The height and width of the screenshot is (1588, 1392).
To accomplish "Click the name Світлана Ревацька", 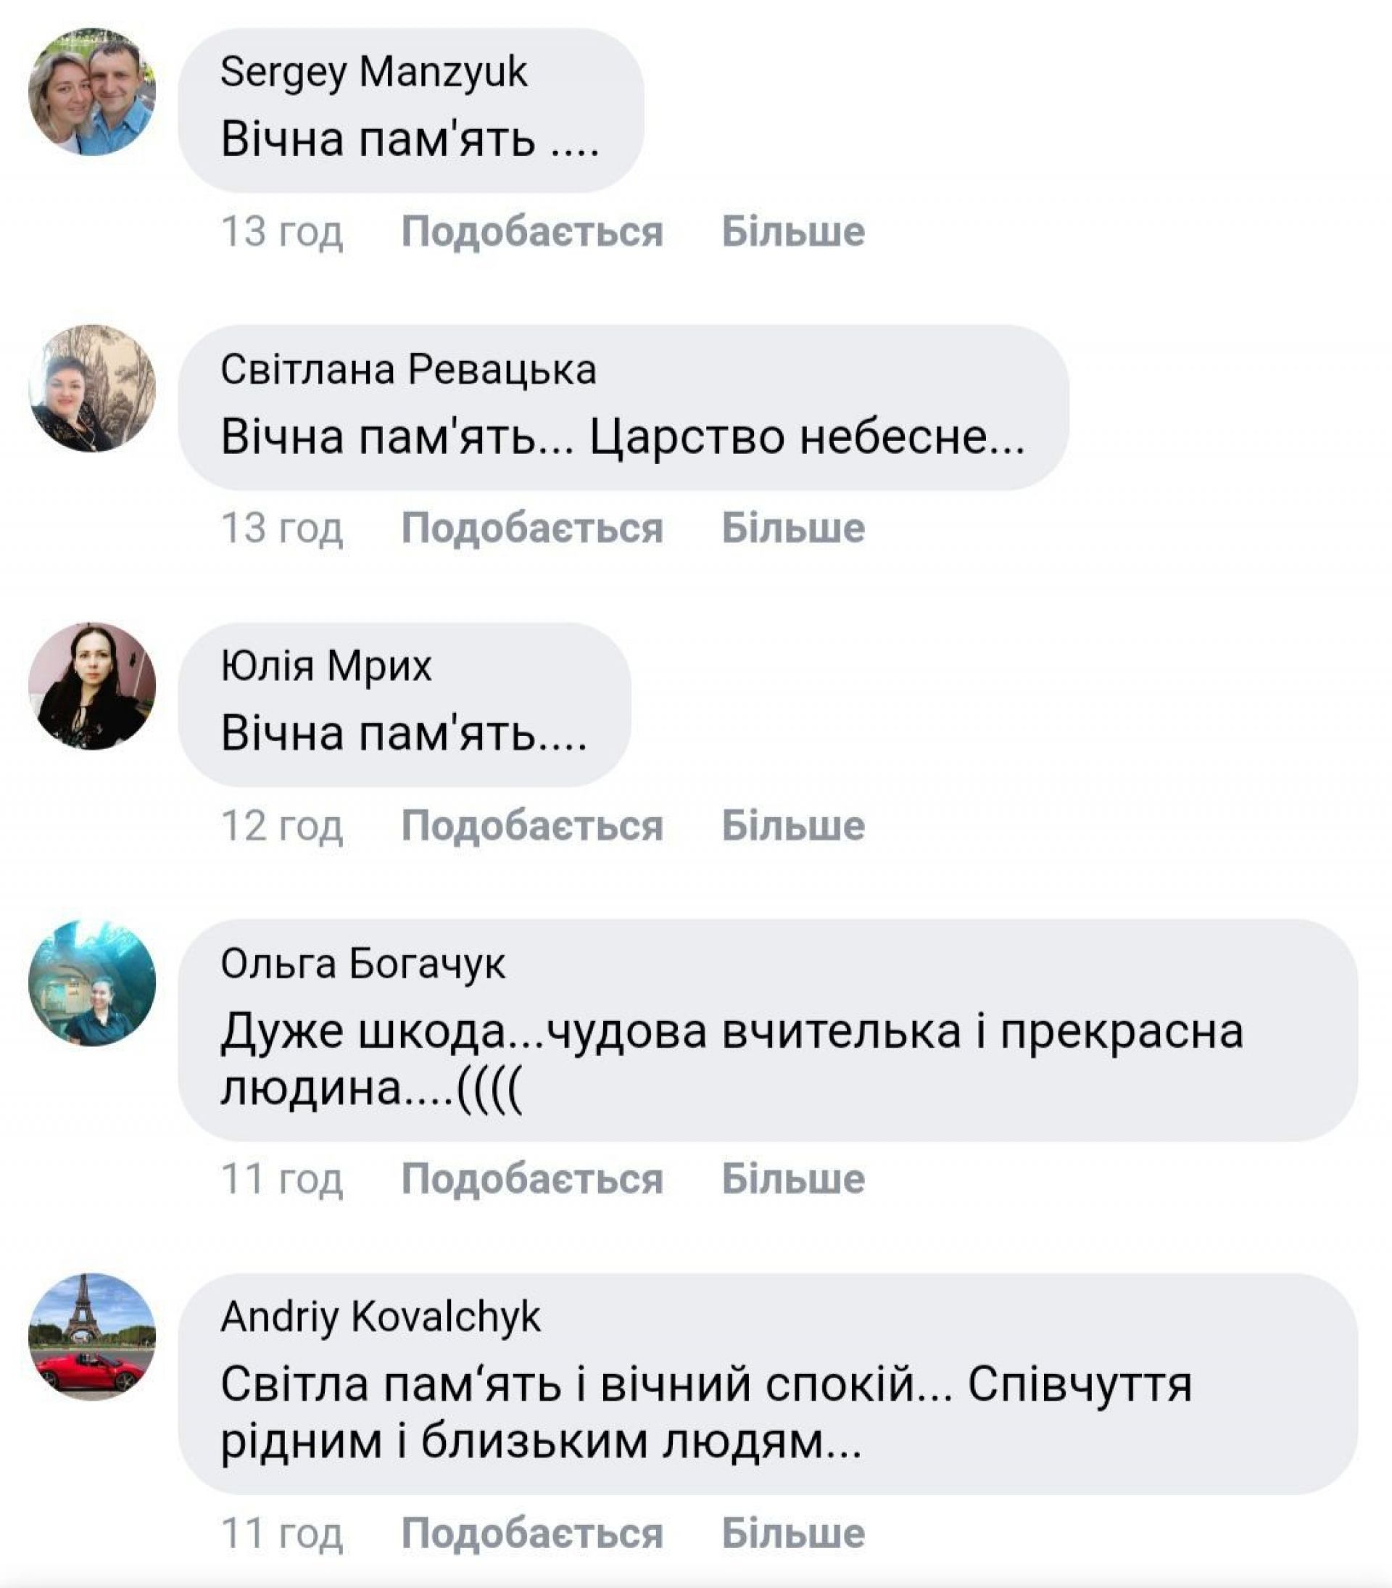I will [409, 369].
